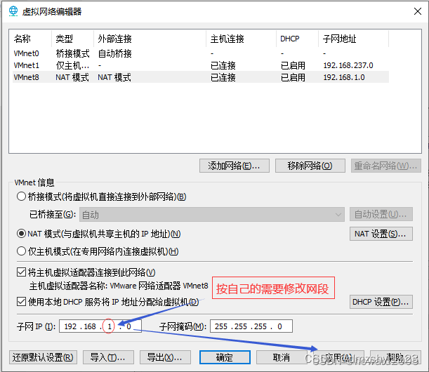The image size is (429, 372).
Task: Click the 主机连接 column header
Action: click(x=242, y=39)
